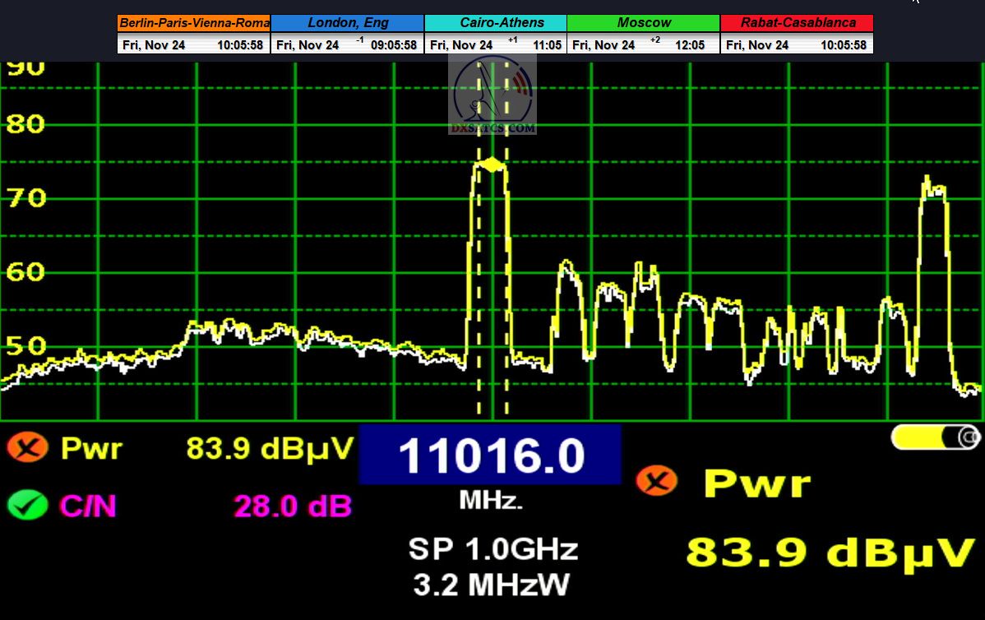985x620 pixels.
Task: Open the Cairo-Athens clock header
Action: [x=496, y=23]
